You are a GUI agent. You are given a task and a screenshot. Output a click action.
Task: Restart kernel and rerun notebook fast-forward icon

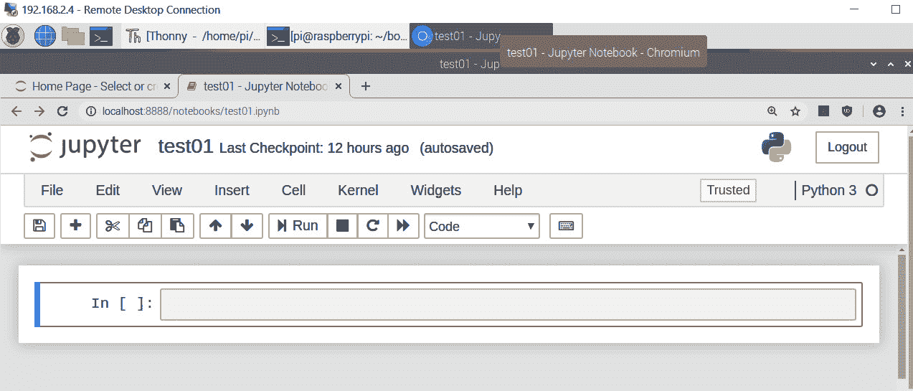pyautogui.click(x=403, y=226)
